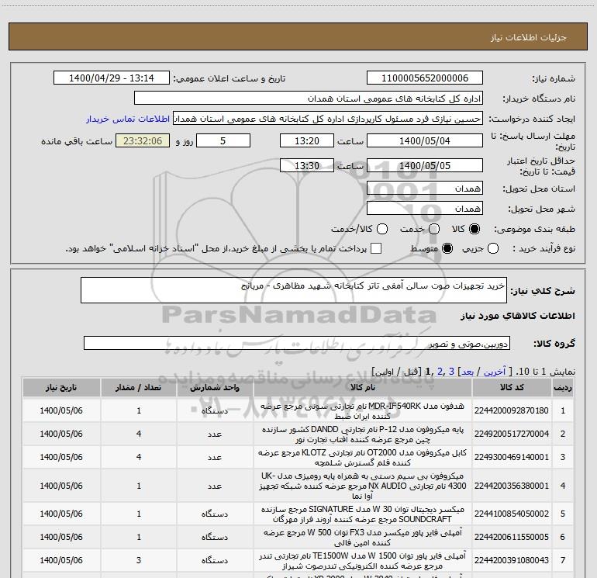Click product code 2244200356380001
This screenshot has height=578, width=597.
click(512, 486)
